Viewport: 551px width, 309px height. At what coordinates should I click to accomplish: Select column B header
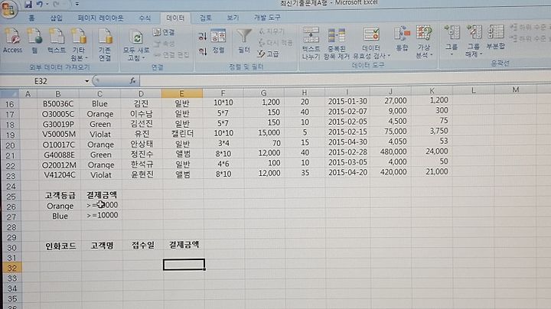(x=58, y=94)
